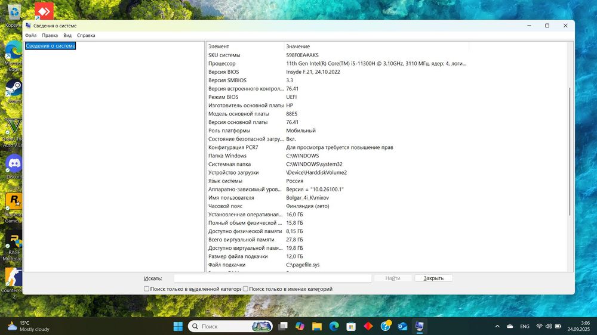This screenshot has height=335, width=597.
Task: Open Get Help taskbar icon
Action: (x=385, y=326)
